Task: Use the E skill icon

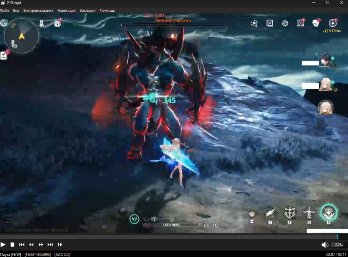Action: (x=290, y=213)
